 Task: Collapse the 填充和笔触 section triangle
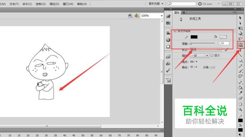pyautogui.click(x=175, y=31)
